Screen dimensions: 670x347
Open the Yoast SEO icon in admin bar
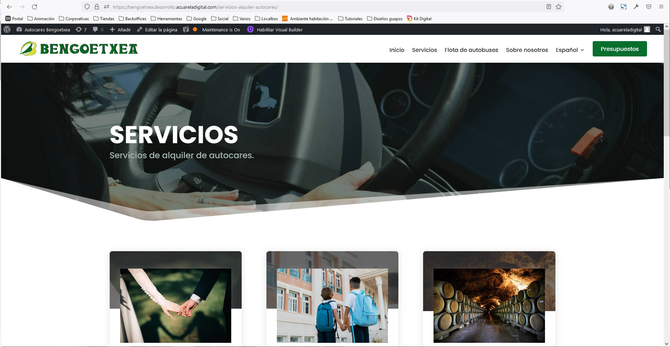186,30
